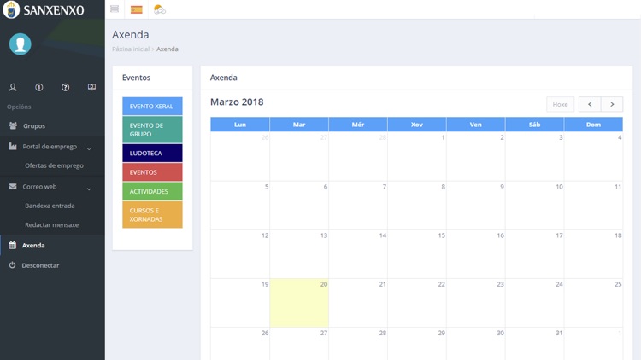The width and height of the screenshot is (641, 360).
Task: Click the Axenda calendar icon in sidebar
Action: pos(13,246)
